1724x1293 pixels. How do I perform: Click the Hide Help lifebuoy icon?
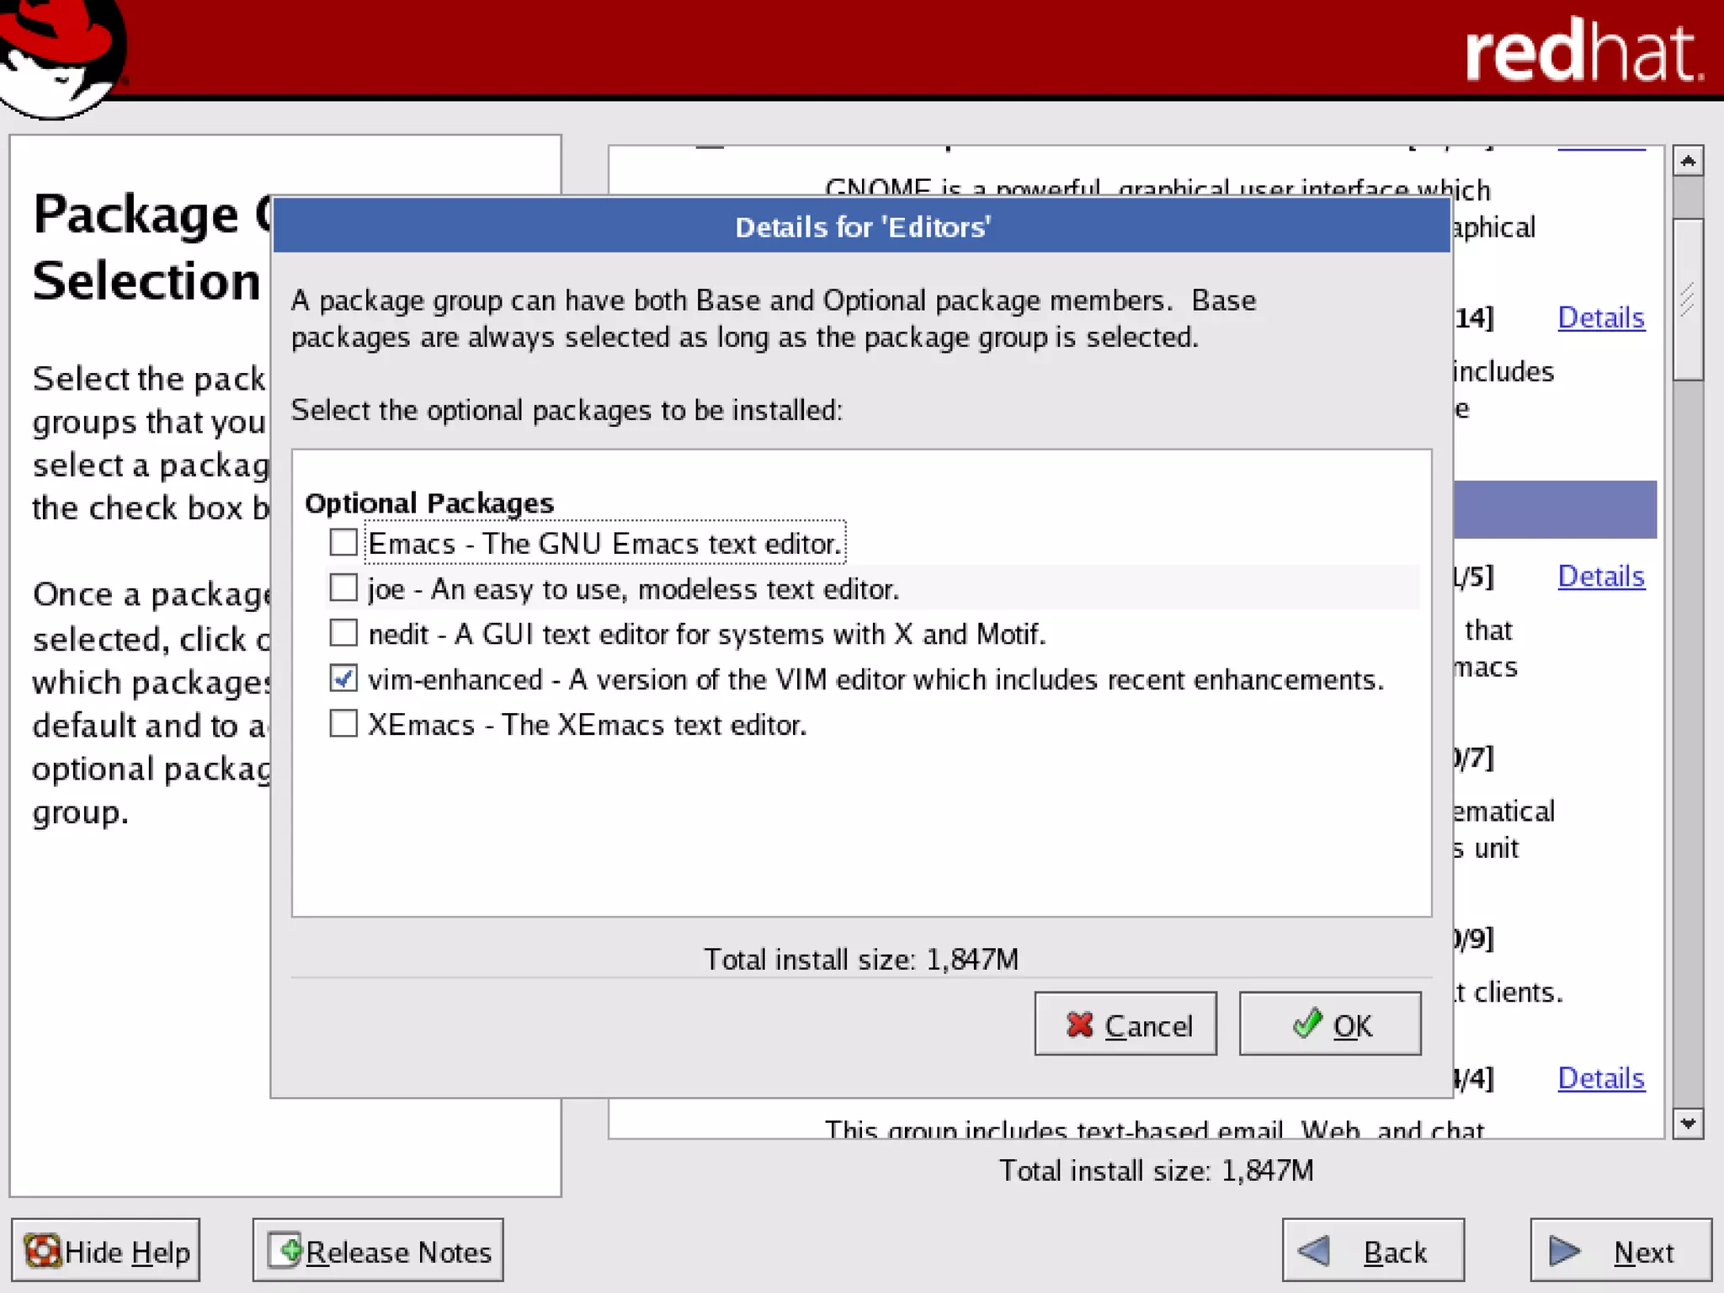click(42, 1251)
